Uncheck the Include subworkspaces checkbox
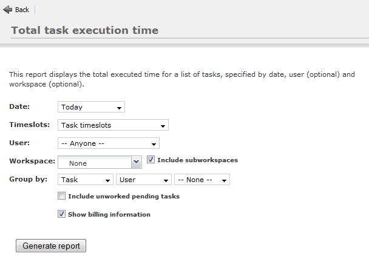This screenshot has width=369, height=268. click(151, 160)
